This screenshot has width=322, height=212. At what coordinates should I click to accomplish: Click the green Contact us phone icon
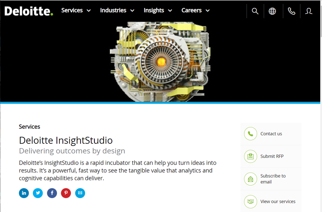coord(250,134)
